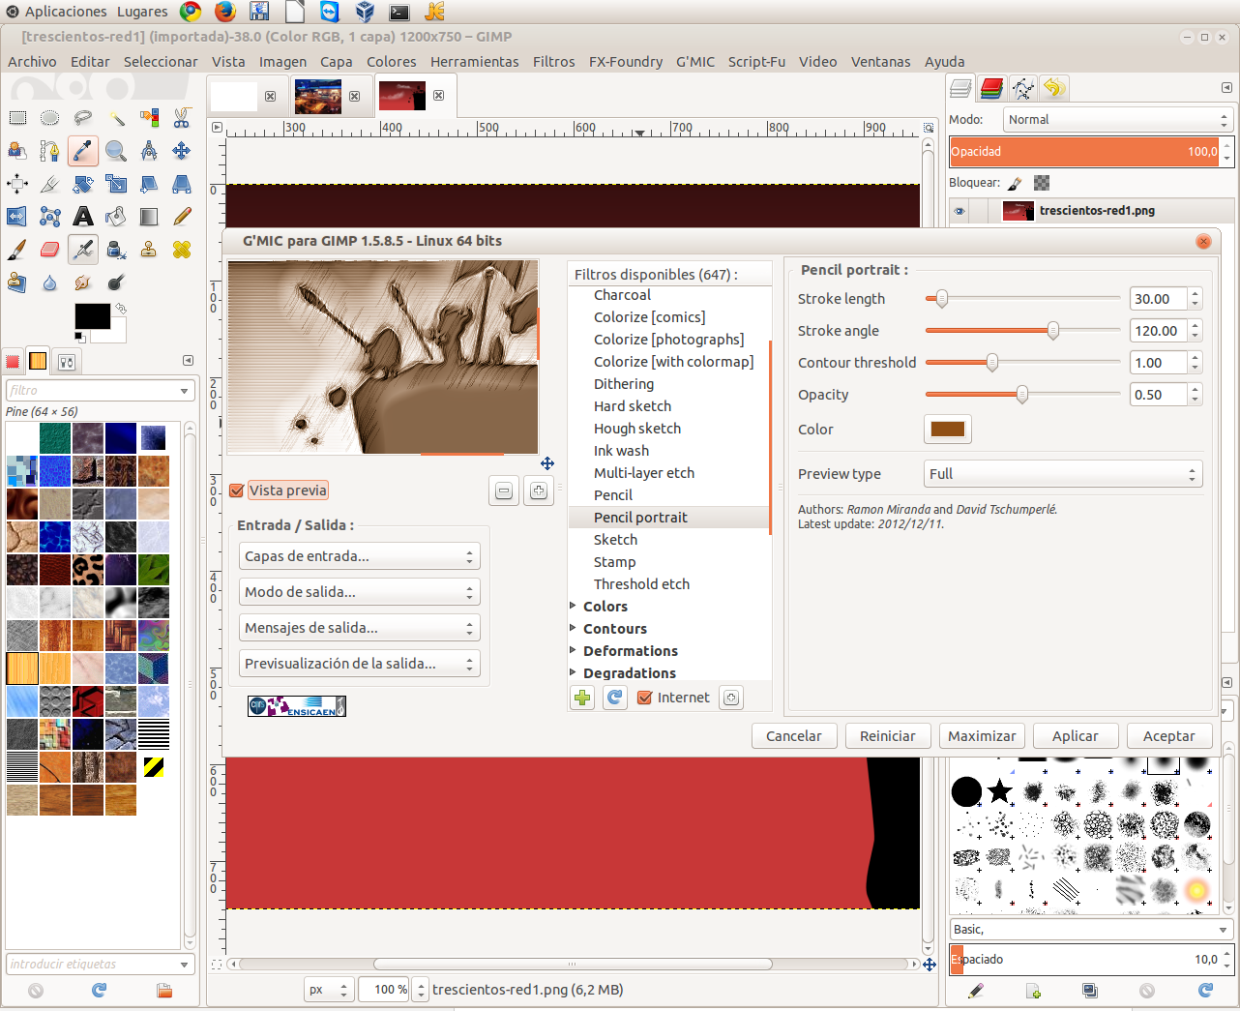Select the Dodge/Burn tool

pos(116,282)
